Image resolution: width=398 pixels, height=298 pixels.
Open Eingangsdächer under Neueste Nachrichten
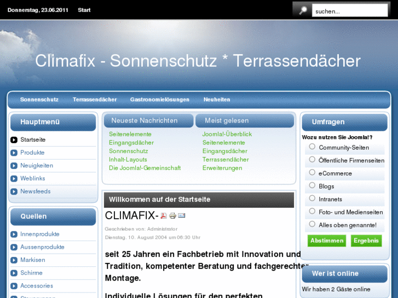click(131, 143)
